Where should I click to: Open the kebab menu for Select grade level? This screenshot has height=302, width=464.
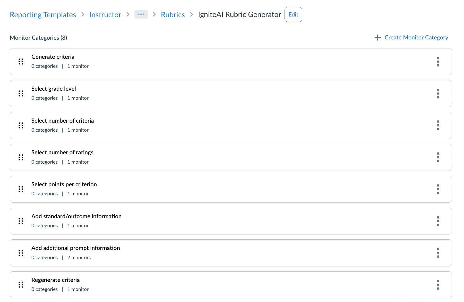438,94
